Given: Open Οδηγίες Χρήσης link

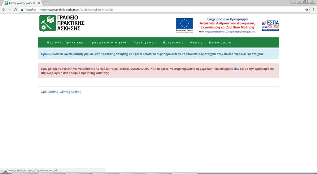Looking at the screenshot, I should (70, 92).
